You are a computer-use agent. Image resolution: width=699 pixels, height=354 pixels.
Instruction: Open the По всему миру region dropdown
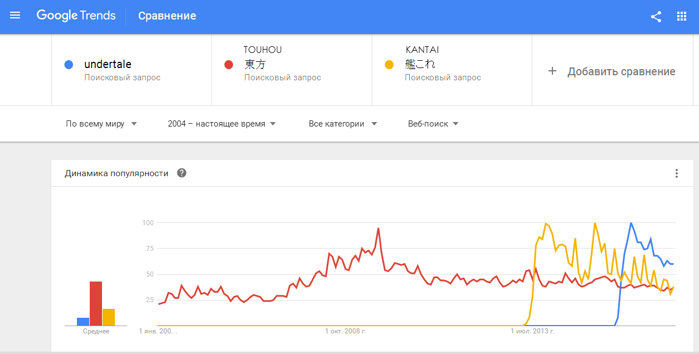coord(101,124)
